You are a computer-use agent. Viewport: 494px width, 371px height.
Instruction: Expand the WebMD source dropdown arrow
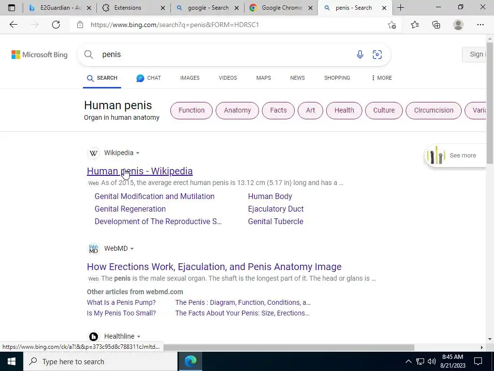pos(132,249)
